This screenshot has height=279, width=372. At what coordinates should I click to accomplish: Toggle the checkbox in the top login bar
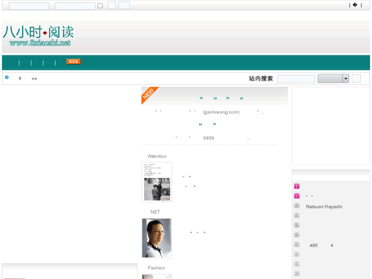100,6
